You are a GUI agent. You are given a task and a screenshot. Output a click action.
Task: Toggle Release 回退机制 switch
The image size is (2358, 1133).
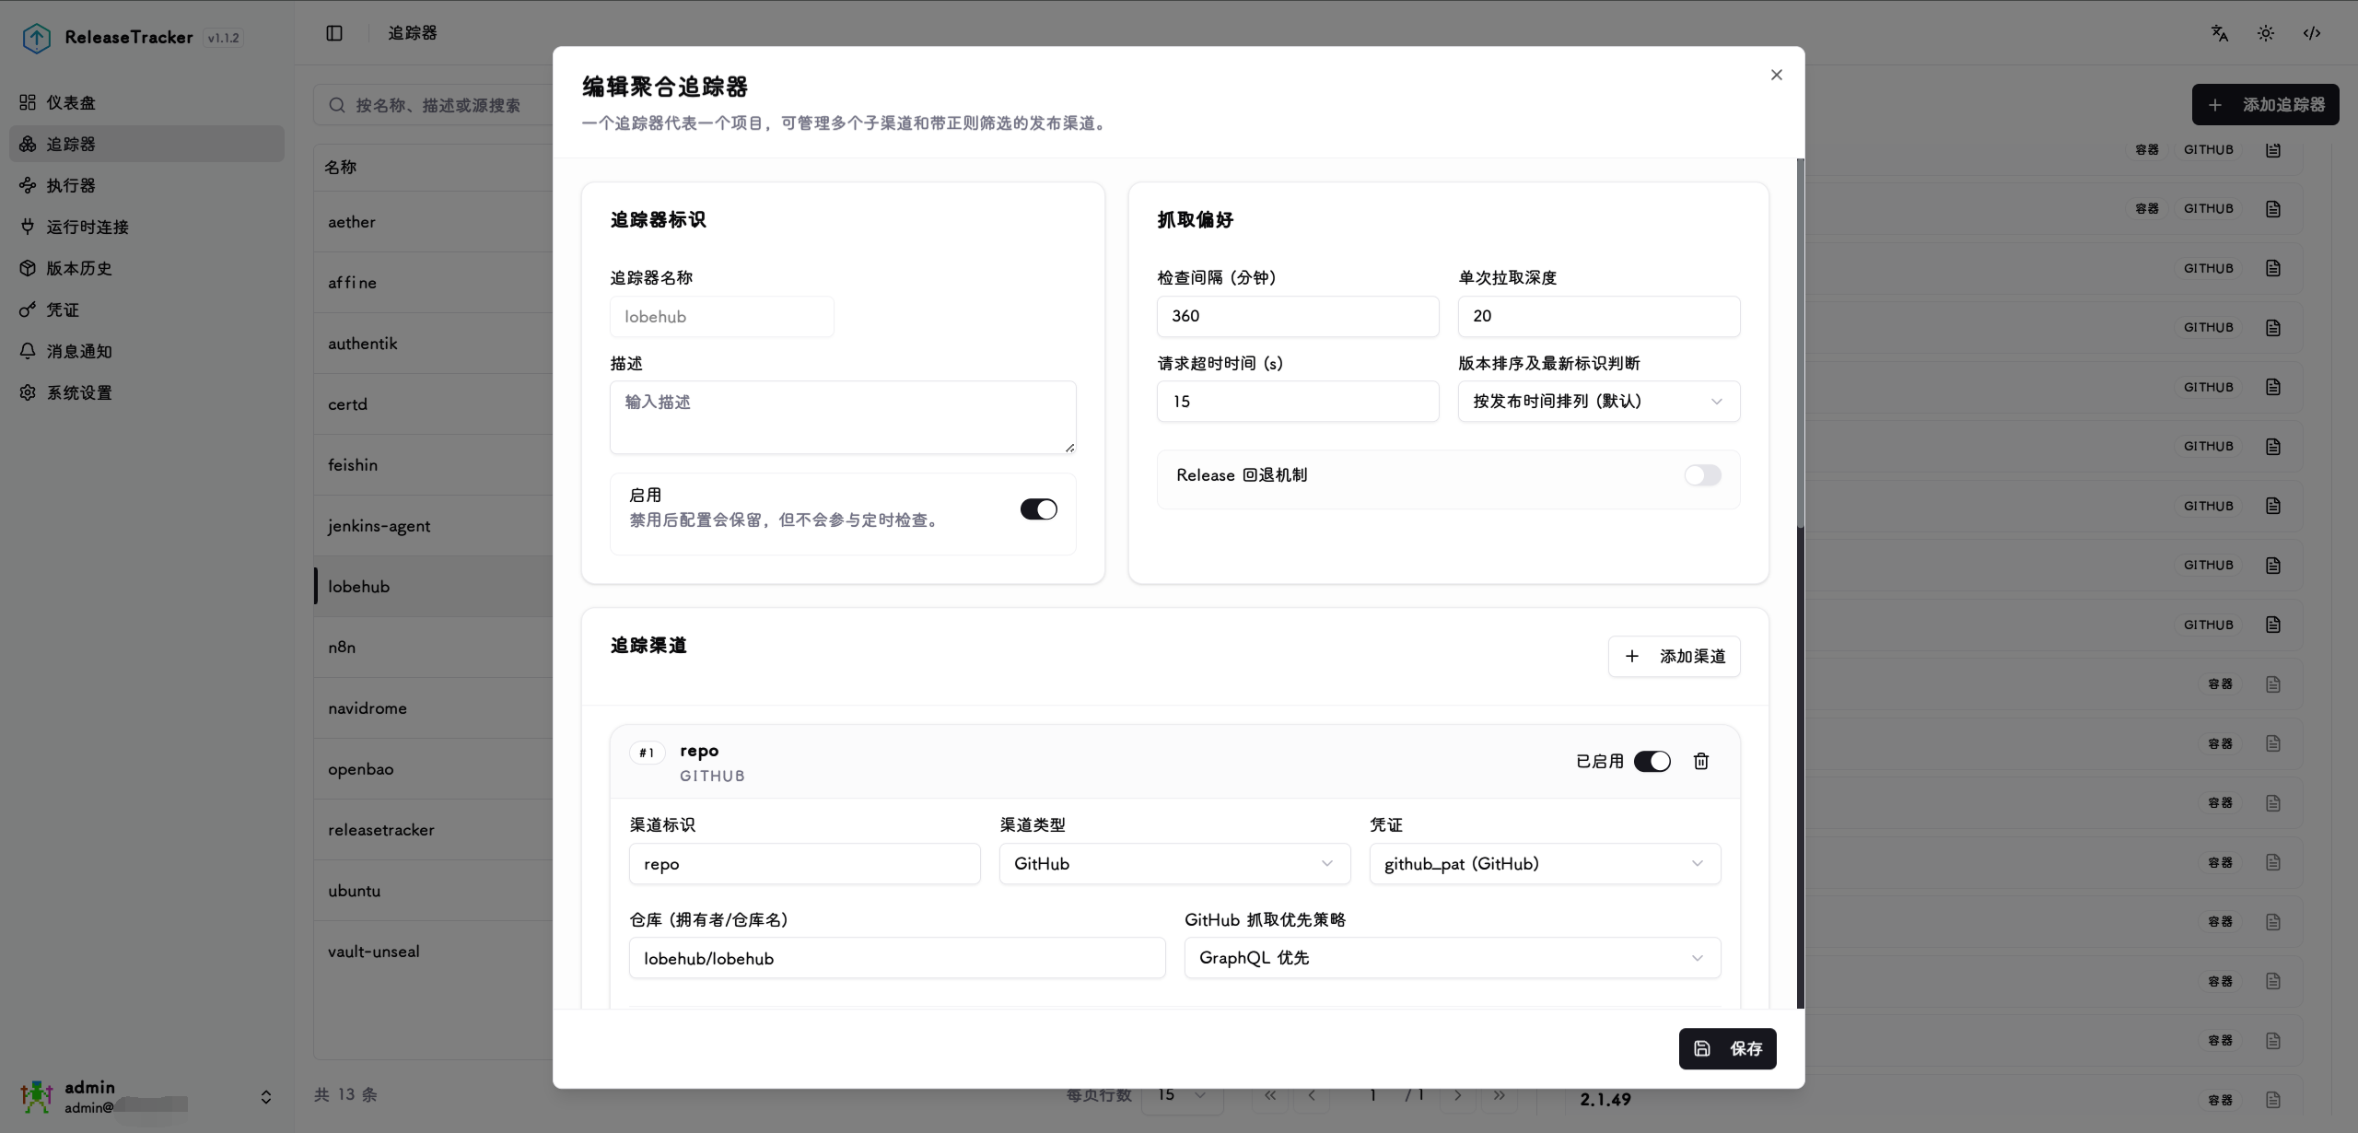[1702, 475]
